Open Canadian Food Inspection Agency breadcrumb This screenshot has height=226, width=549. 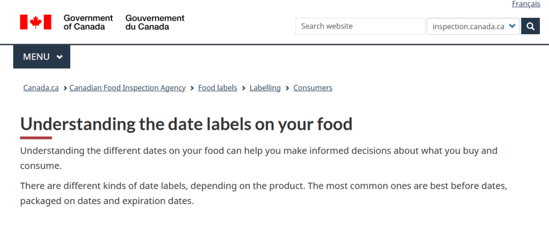point(127,88)
